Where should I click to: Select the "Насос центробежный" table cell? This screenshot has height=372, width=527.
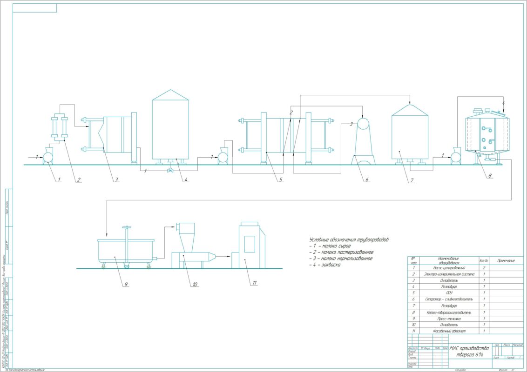[x=449, y=268]
